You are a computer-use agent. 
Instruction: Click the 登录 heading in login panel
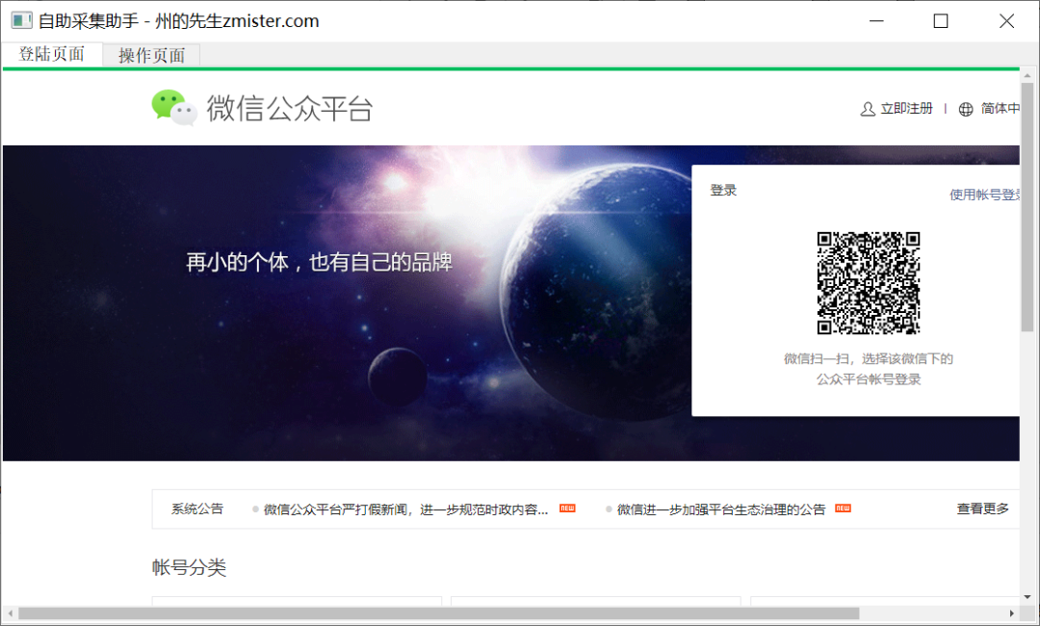click(x=723, y=191)
